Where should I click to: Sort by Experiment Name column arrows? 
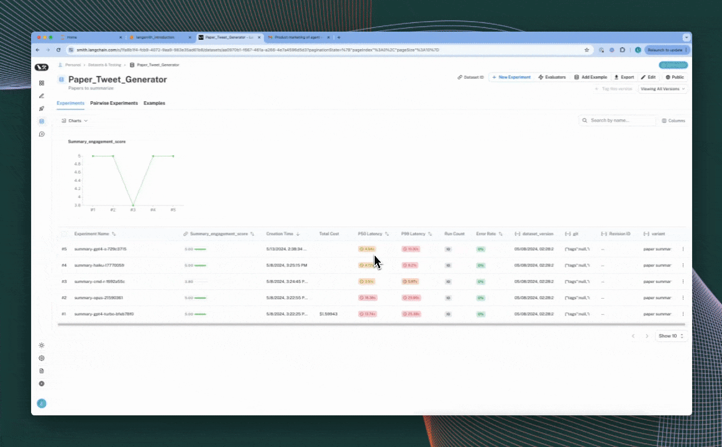point(114,234)
